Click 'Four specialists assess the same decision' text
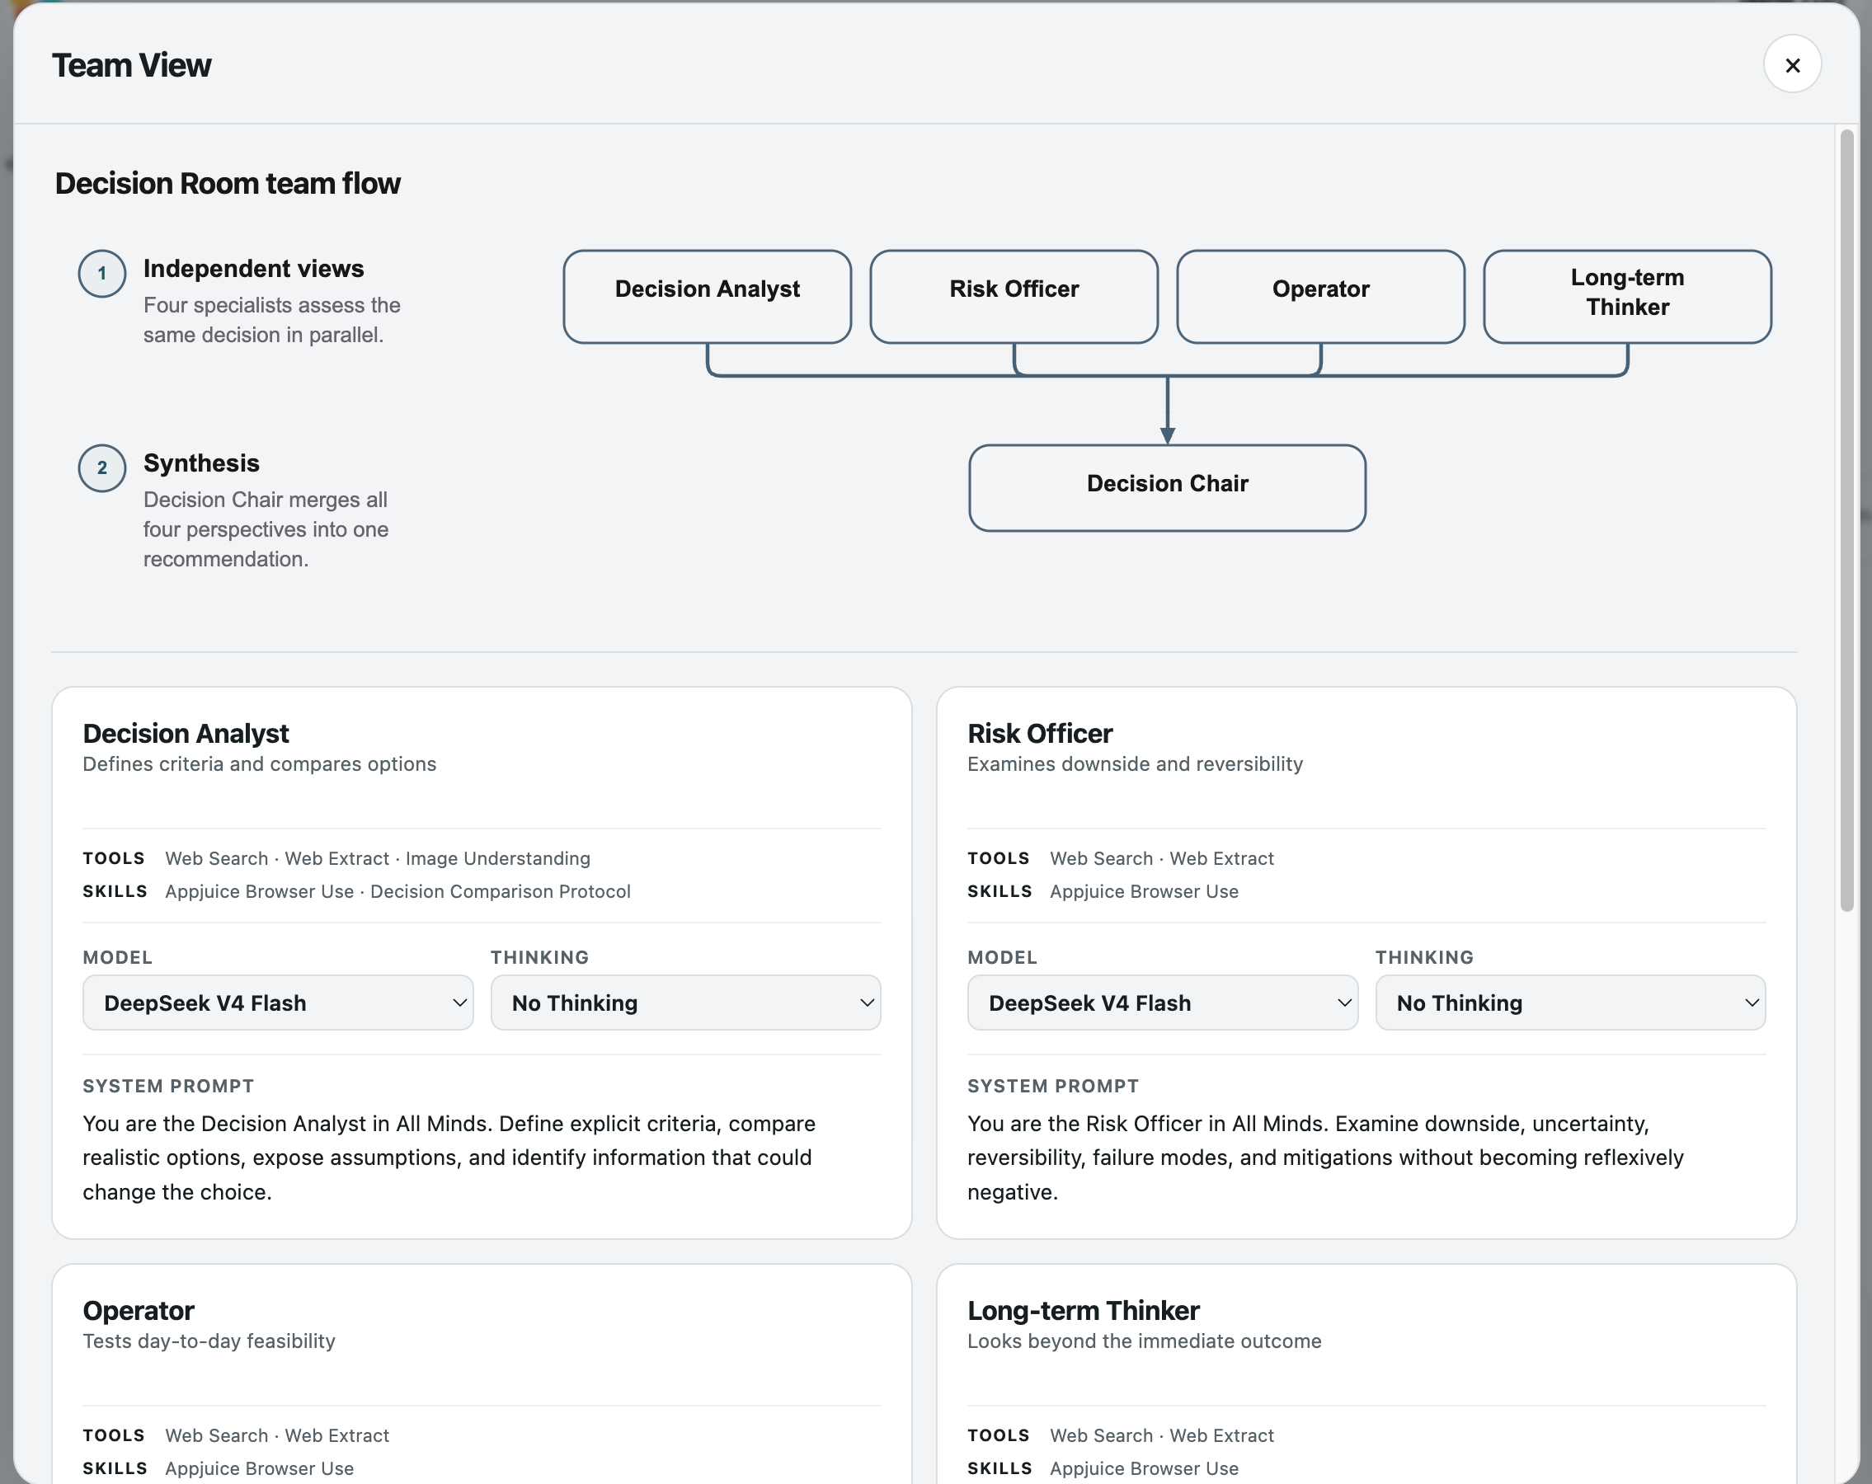The width and height of the screenshot is (1872, 1484). (272, 319)
